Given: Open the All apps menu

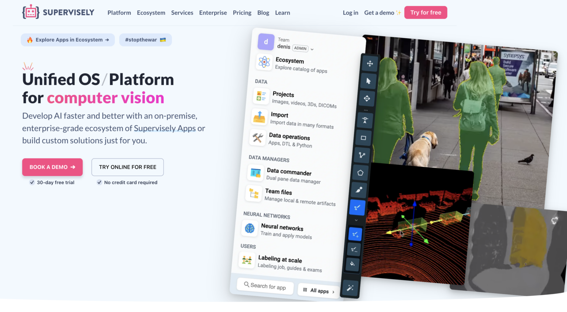Looking at the screenshot, I should click(318, 291).
